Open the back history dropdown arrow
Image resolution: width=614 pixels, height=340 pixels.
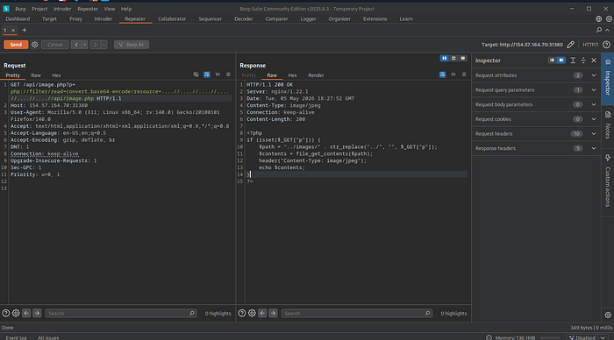coord(84,45)
